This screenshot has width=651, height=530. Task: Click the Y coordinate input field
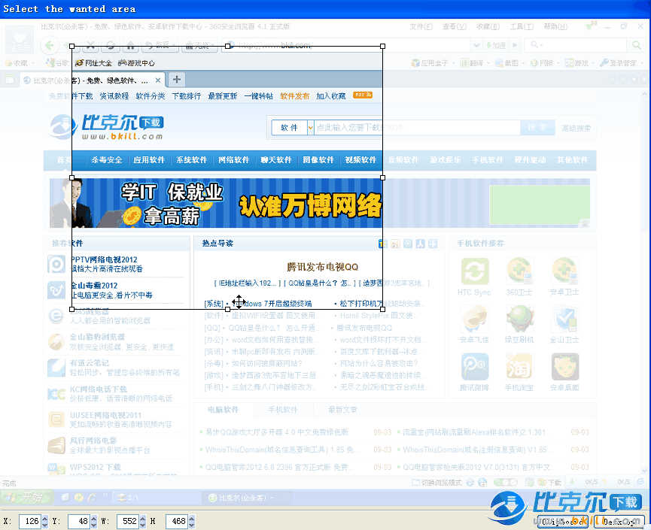(78, 520)
